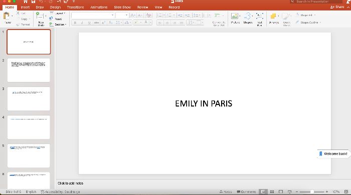This screenshot has width=351, height=195.
Task: Open the Paste options arrow
Action: click(x=12, y=16)
